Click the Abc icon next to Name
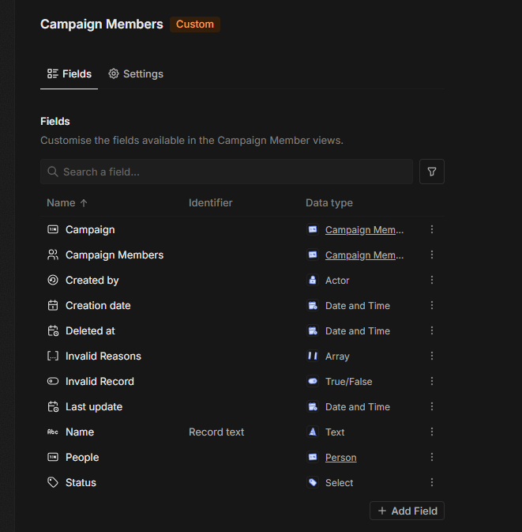Viewport: 522px width, 532px height. [x=53, y=432]
